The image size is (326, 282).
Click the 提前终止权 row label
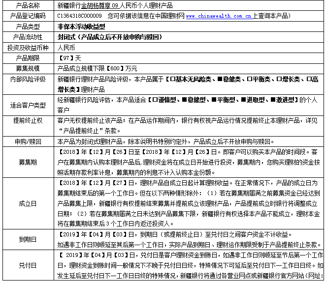(x=28, y=120)
